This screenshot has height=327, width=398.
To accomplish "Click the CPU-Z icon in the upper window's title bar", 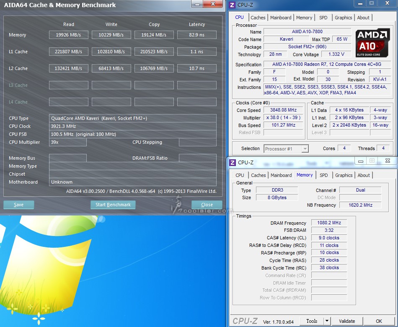I will pos(232,5).
